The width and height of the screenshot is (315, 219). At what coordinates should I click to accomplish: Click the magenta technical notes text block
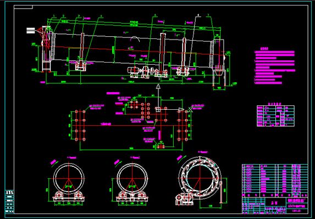pyautogui.click(x=275, y=66)
